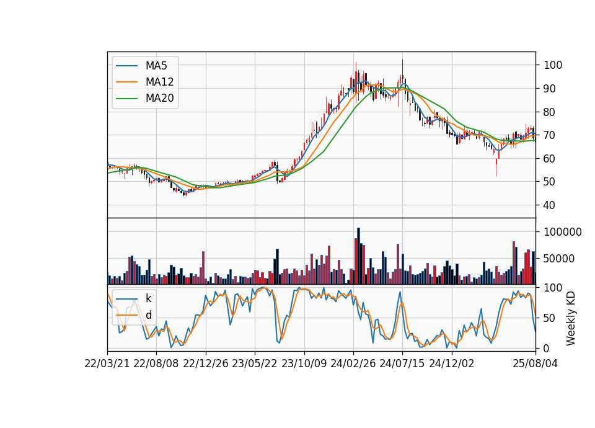The height and width of the screenshot is (428, 595).
Task: Click the 40 price axis label
Action: [550, 205]
